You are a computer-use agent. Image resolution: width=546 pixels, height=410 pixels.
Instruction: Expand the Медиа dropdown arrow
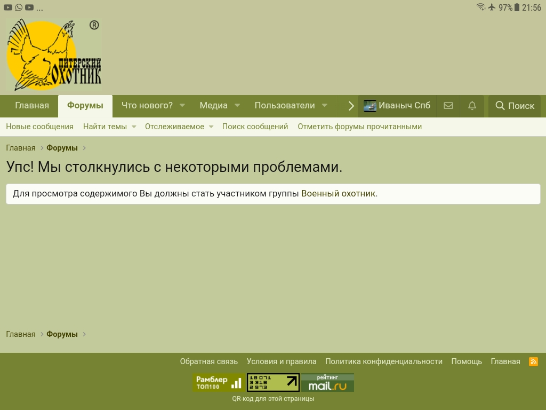pos(237,106)
